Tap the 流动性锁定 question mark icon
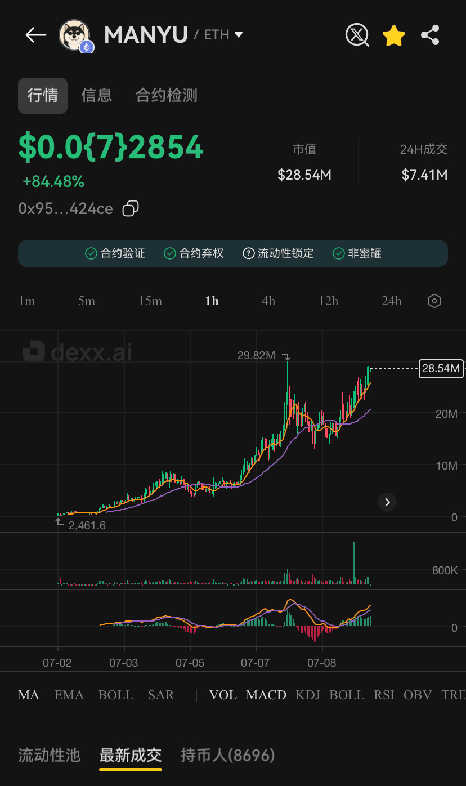 pos(248,253)
